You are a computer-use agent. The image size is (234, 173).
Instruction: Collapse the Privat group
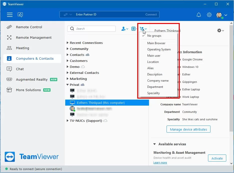click(68, 85)
